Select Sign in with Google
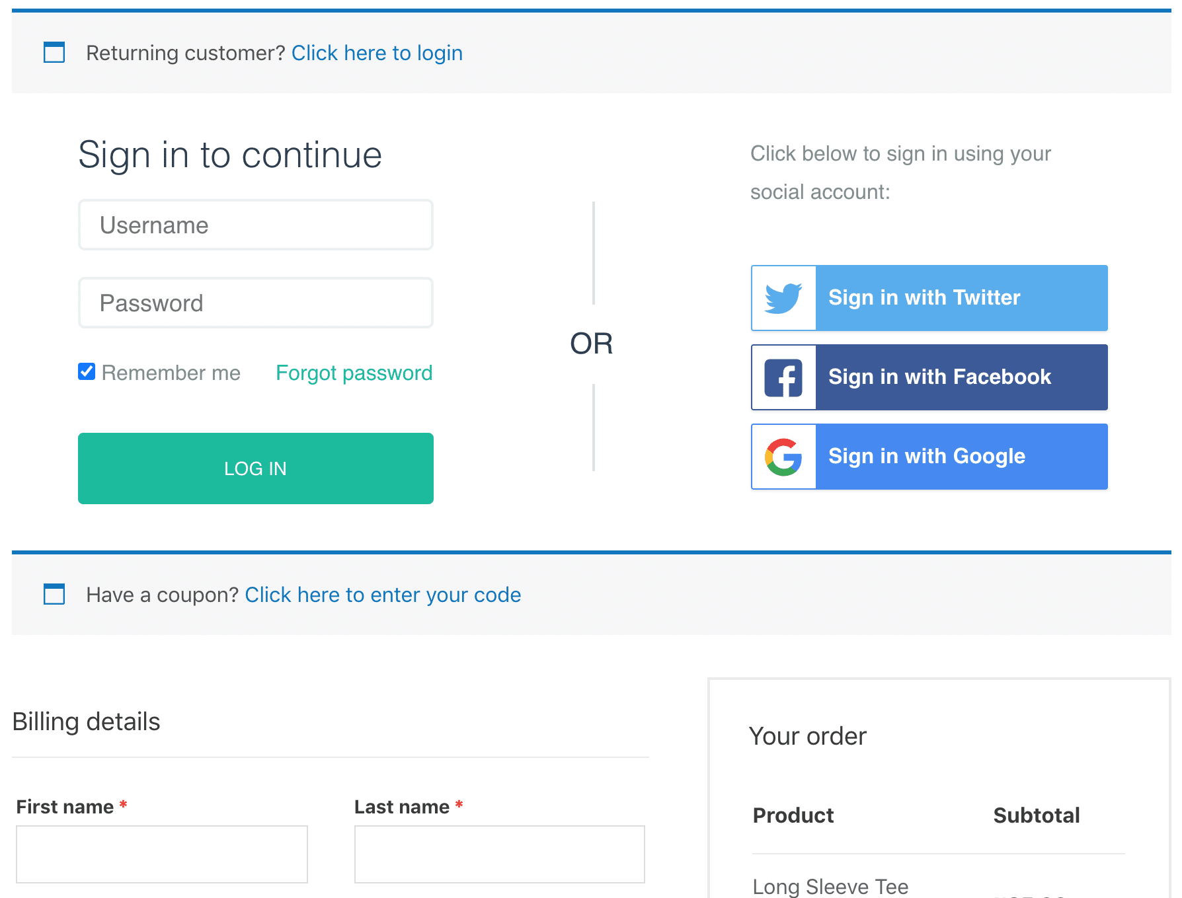 [x=929, y=457]
